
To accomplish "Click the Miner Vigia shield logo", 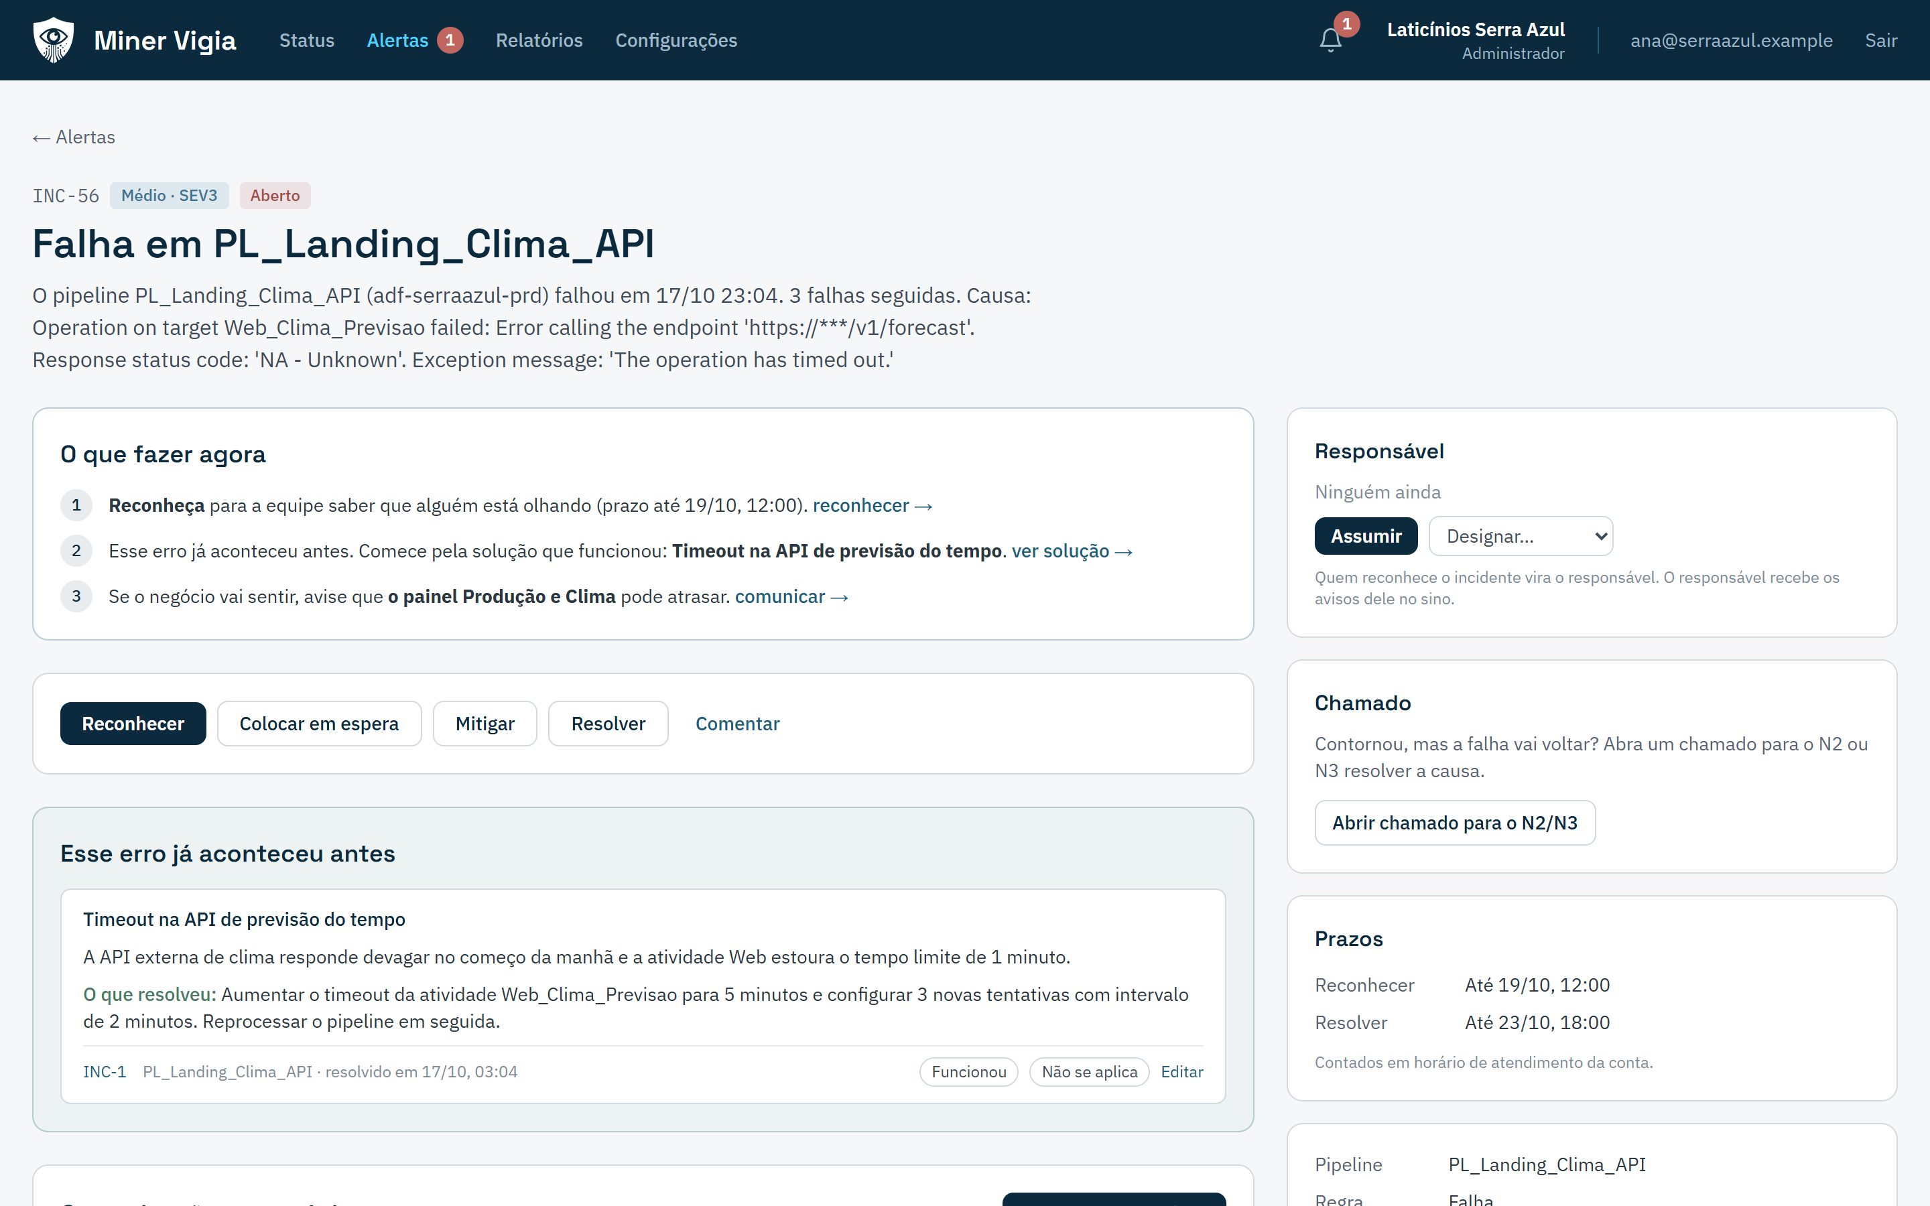I will [x=54, y=40].
